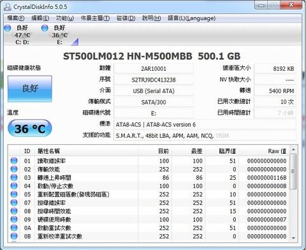Sort by the 目前 column header
The image size is (306, 250).
155,151
